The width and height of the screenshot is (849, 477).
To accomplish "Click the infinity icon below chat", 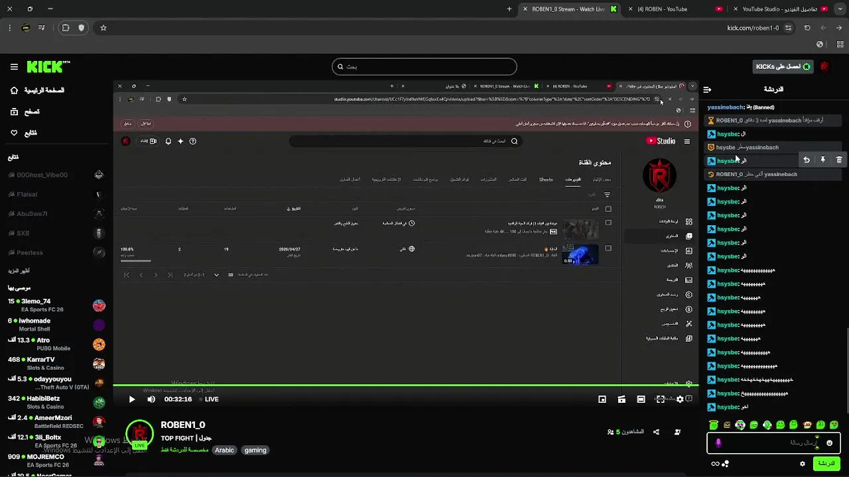I will (x=715, y=464).
